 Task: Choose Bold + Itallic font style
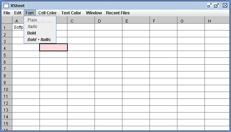tap(40, 40)
